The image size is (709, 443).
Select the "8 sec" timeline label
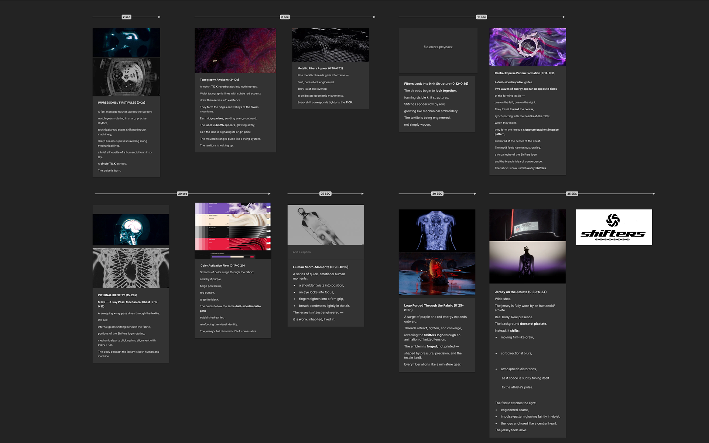(x=285, y=17)
